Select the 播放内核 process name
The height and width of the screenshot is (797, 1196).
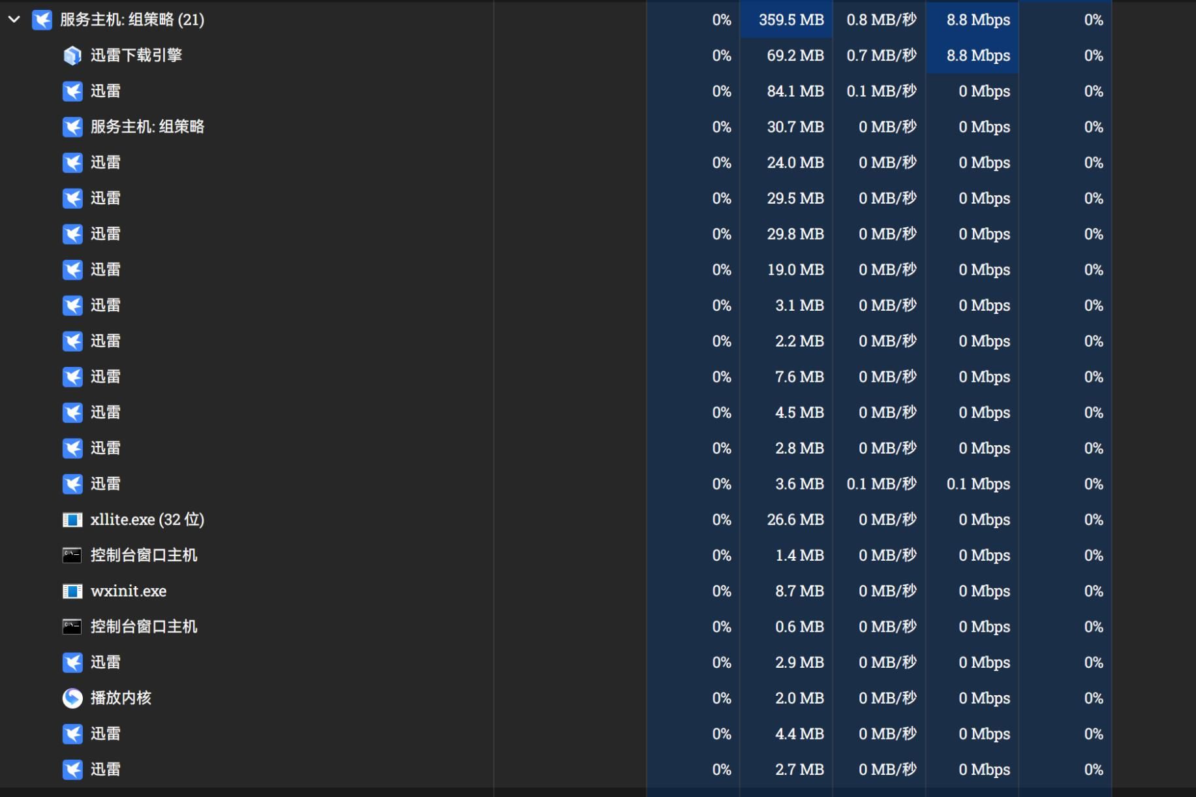pos(121,698)
